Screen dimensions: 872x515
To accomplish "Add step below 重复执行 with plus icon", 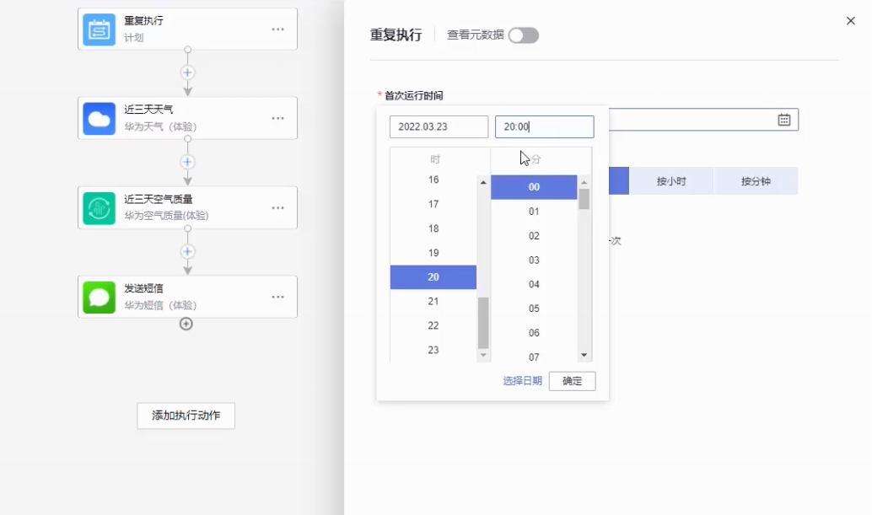I will tap(187, 72).
